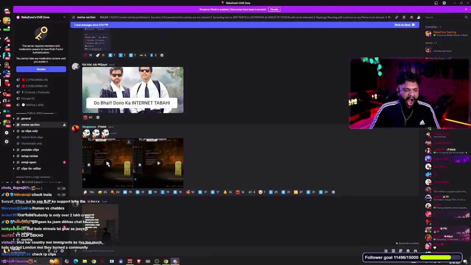Click the create invite icon on meme-section
The height and width of the screenshot is (265, 471).
click(x=64, y=125)
